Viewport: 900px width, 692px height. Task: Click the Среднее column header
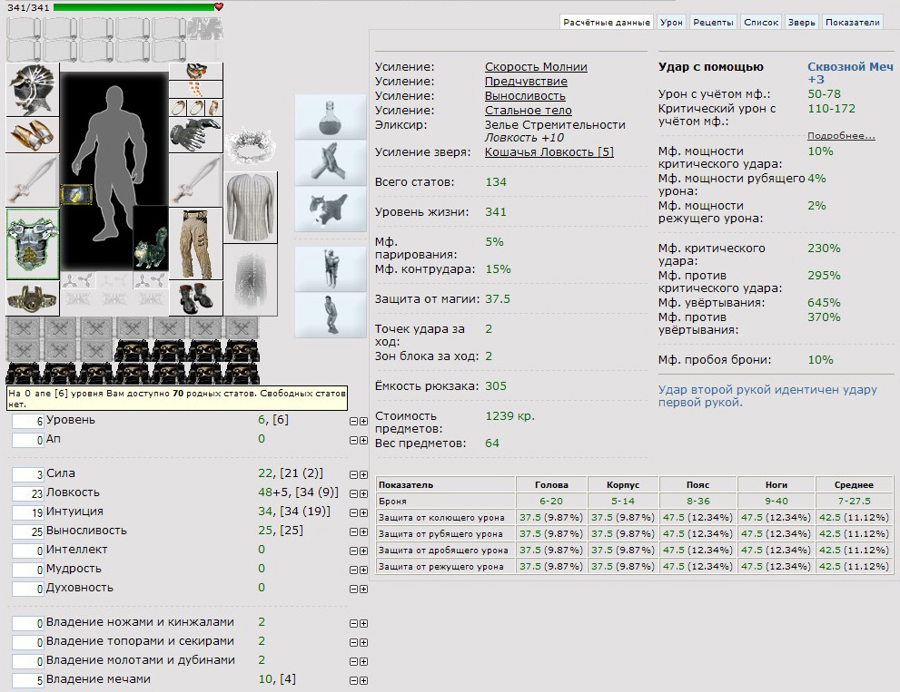[854, 485]
